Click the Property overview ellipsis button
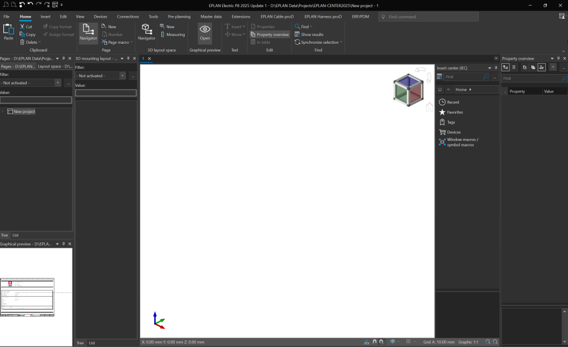568x347 pixels. (564, 67)
